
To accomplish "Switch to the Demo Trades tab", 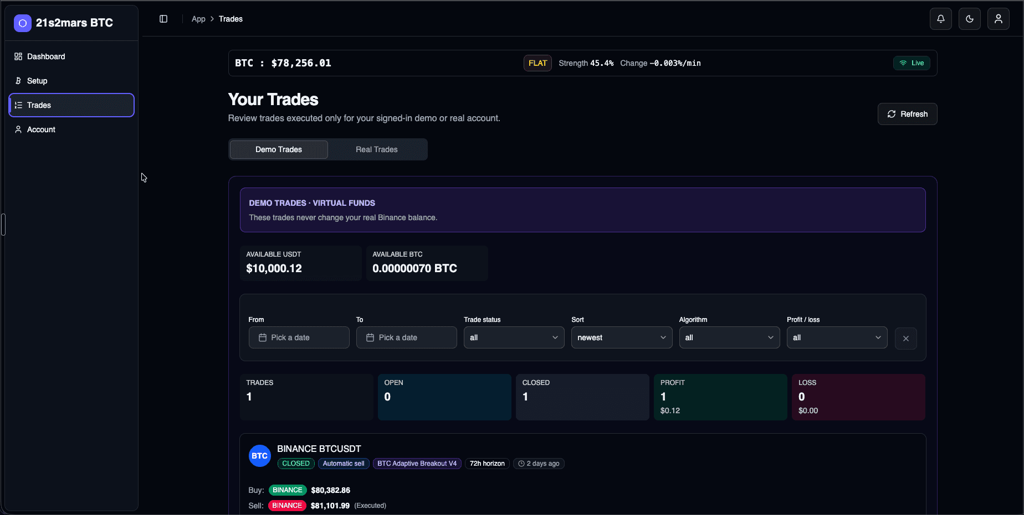I will tap(279, 149).
